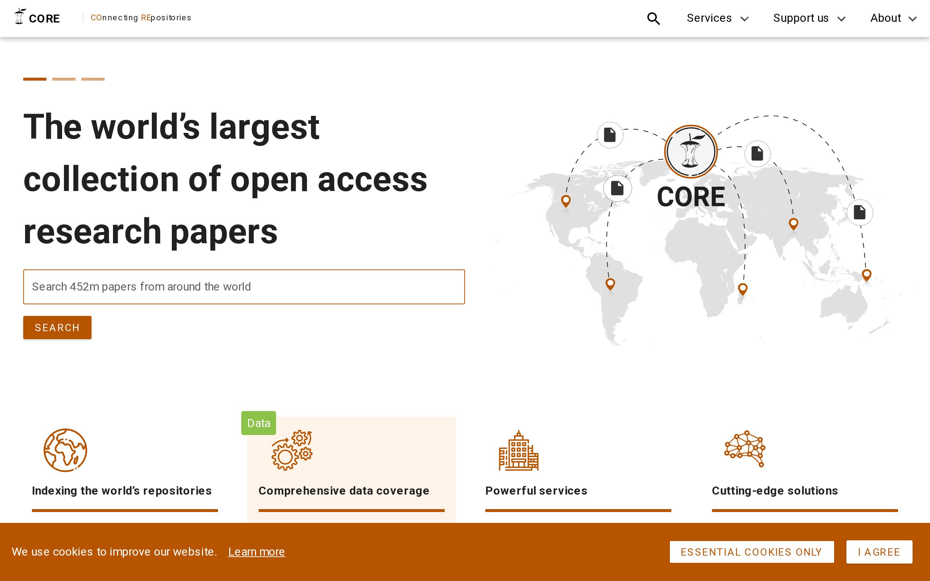
Task: Click the SEARCH button
Action: (x=57, y=328)
